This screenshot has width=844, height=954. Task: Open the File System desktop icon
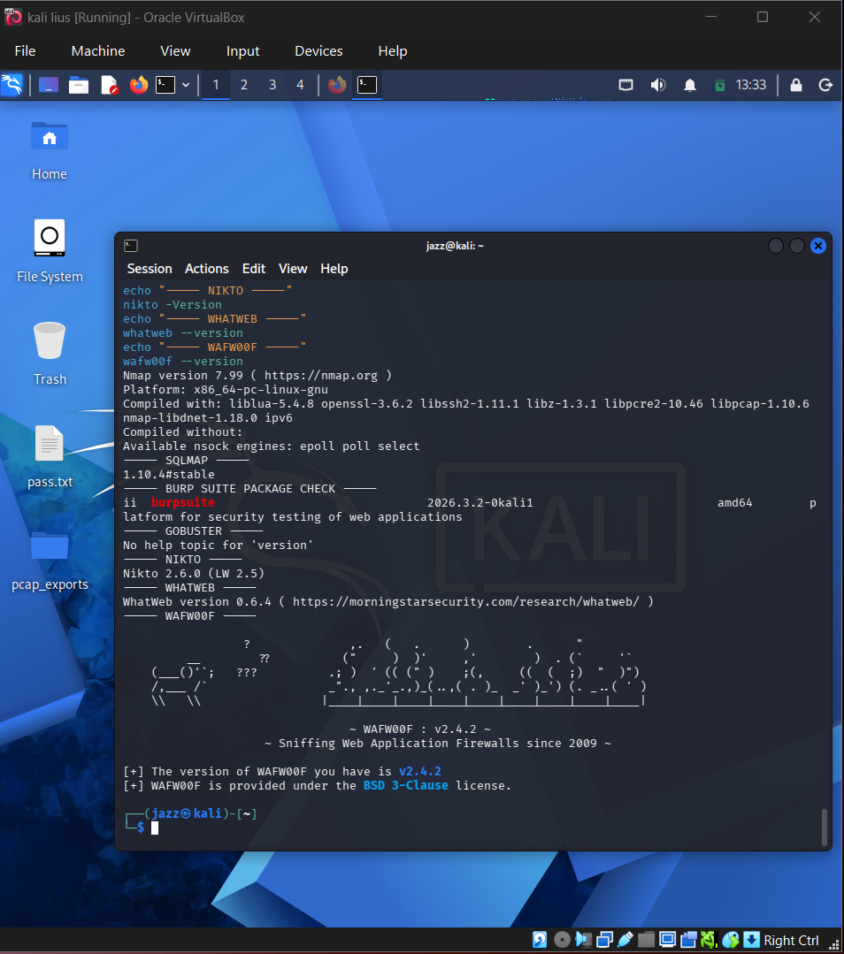tap(50, 251)
